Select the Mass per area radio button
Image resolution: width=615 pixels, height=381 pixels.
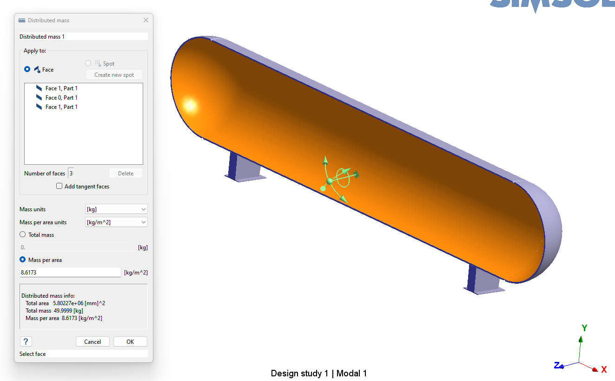(23, 260)
